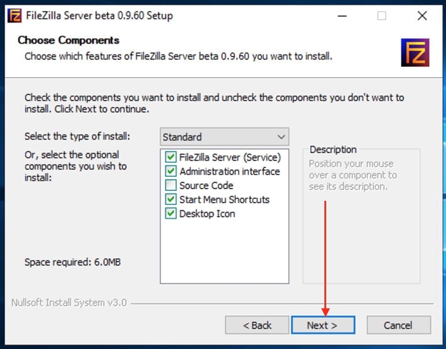The height and width of the screenshot is (349, 446).
Task: Enable the Source Code component
Action: (170, 185)
